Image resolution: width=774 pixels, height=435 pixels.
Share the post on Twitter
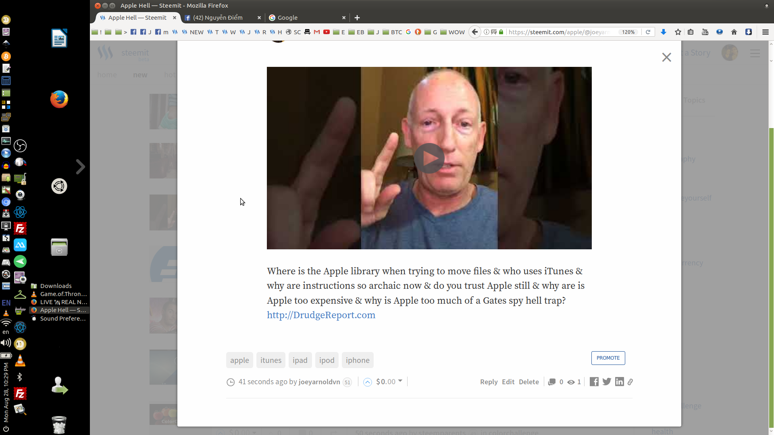coord(607,381)
